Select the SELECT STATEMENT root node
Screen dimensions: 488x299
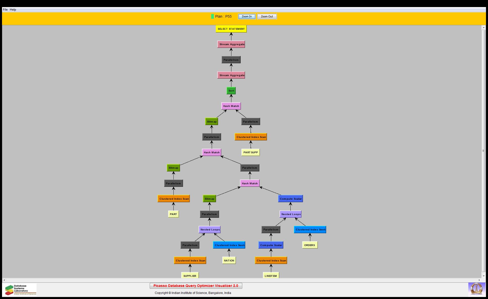pyautogui.click(x=231, y=29)
